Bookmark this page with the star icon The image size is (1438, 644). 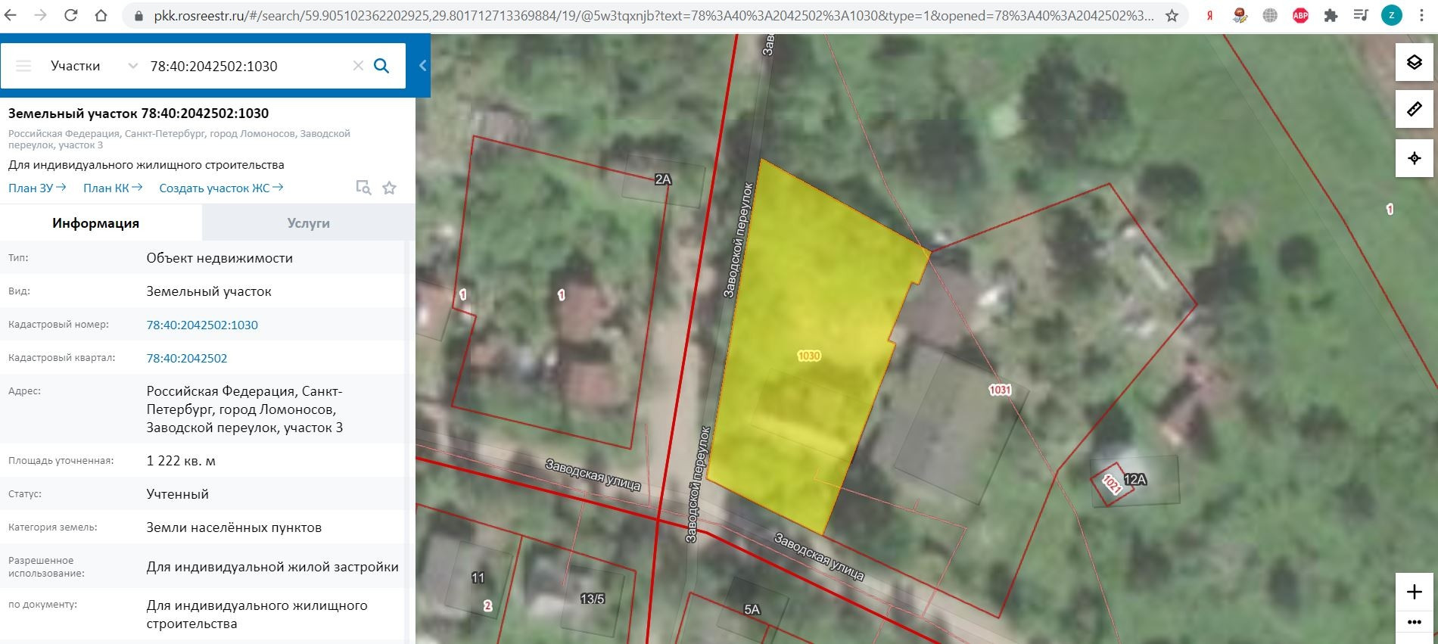click(x=1172, y=15)
